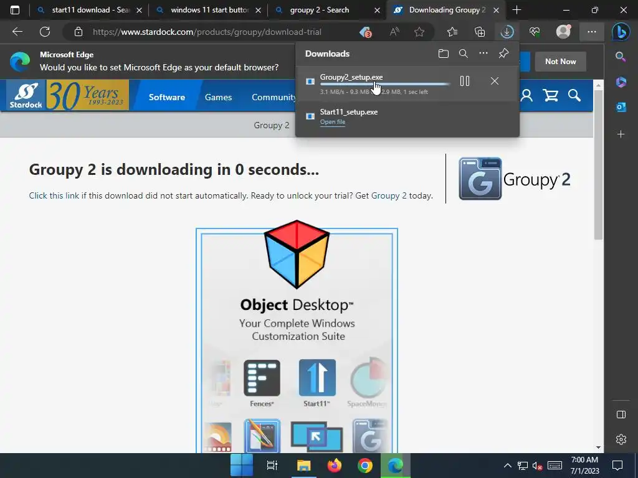Open the profile avatar menu
This screenshot has width=638, height=478.
(563, 32)
